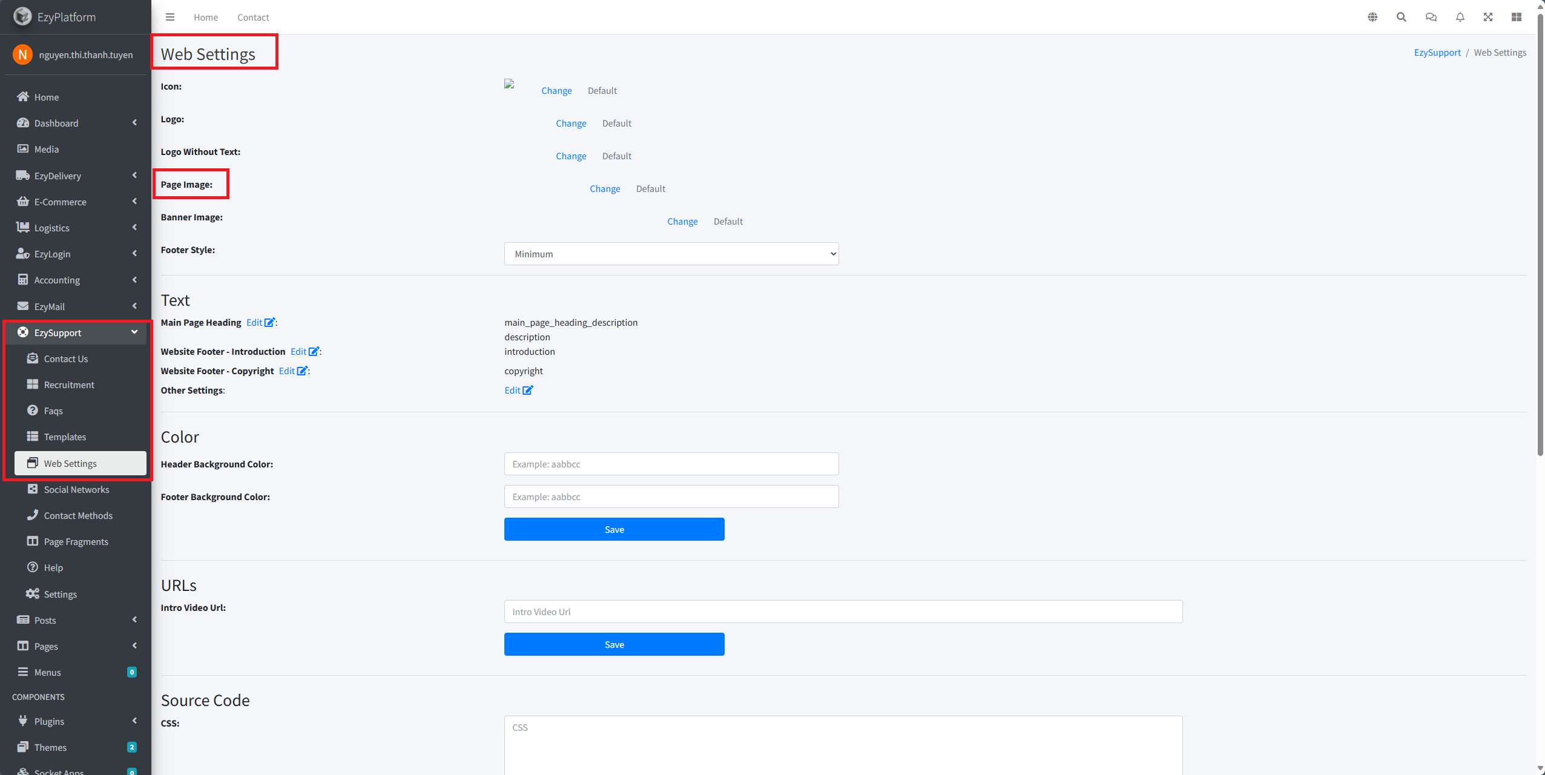Click Home in the top navigation

[206, 18]
